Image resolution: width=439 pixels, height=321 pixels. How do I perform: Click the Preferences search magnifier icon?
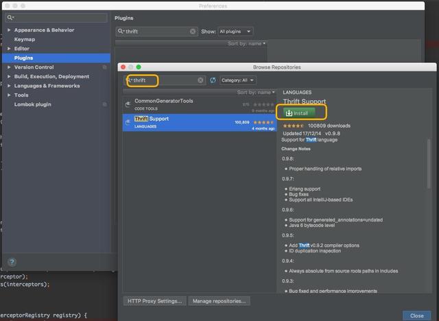coord(10,18)
